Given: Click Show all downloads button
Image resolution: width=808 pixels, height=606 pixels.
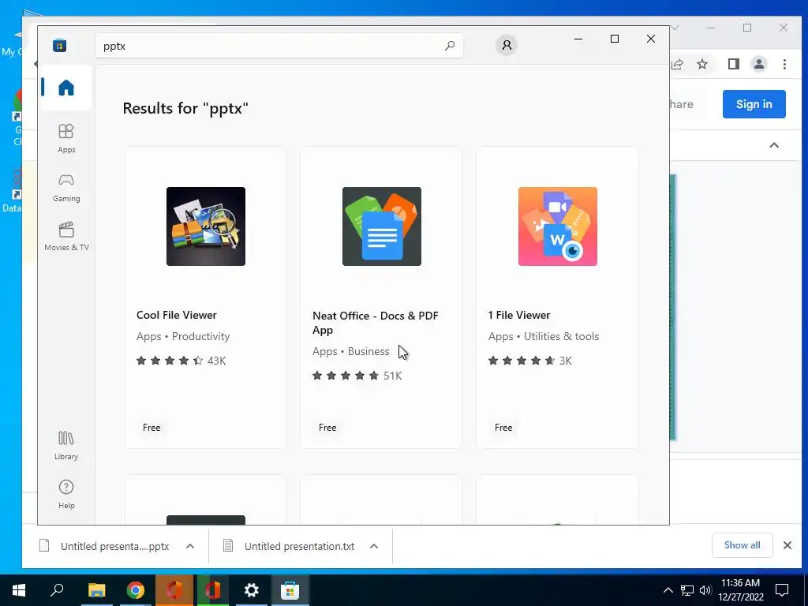Looking at the screenshot, I should point(742,545).
